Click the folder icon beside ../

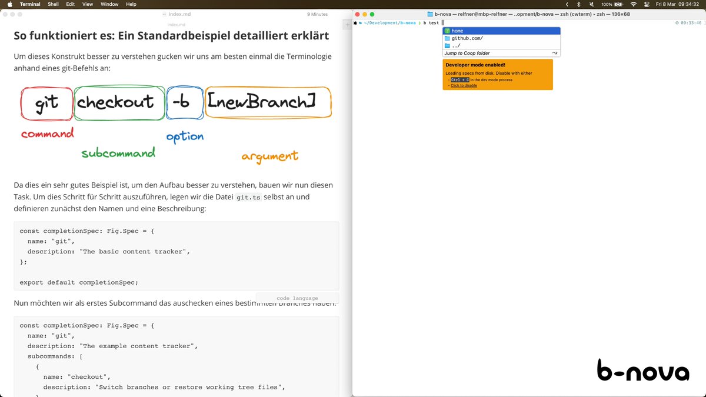[447, 45]
